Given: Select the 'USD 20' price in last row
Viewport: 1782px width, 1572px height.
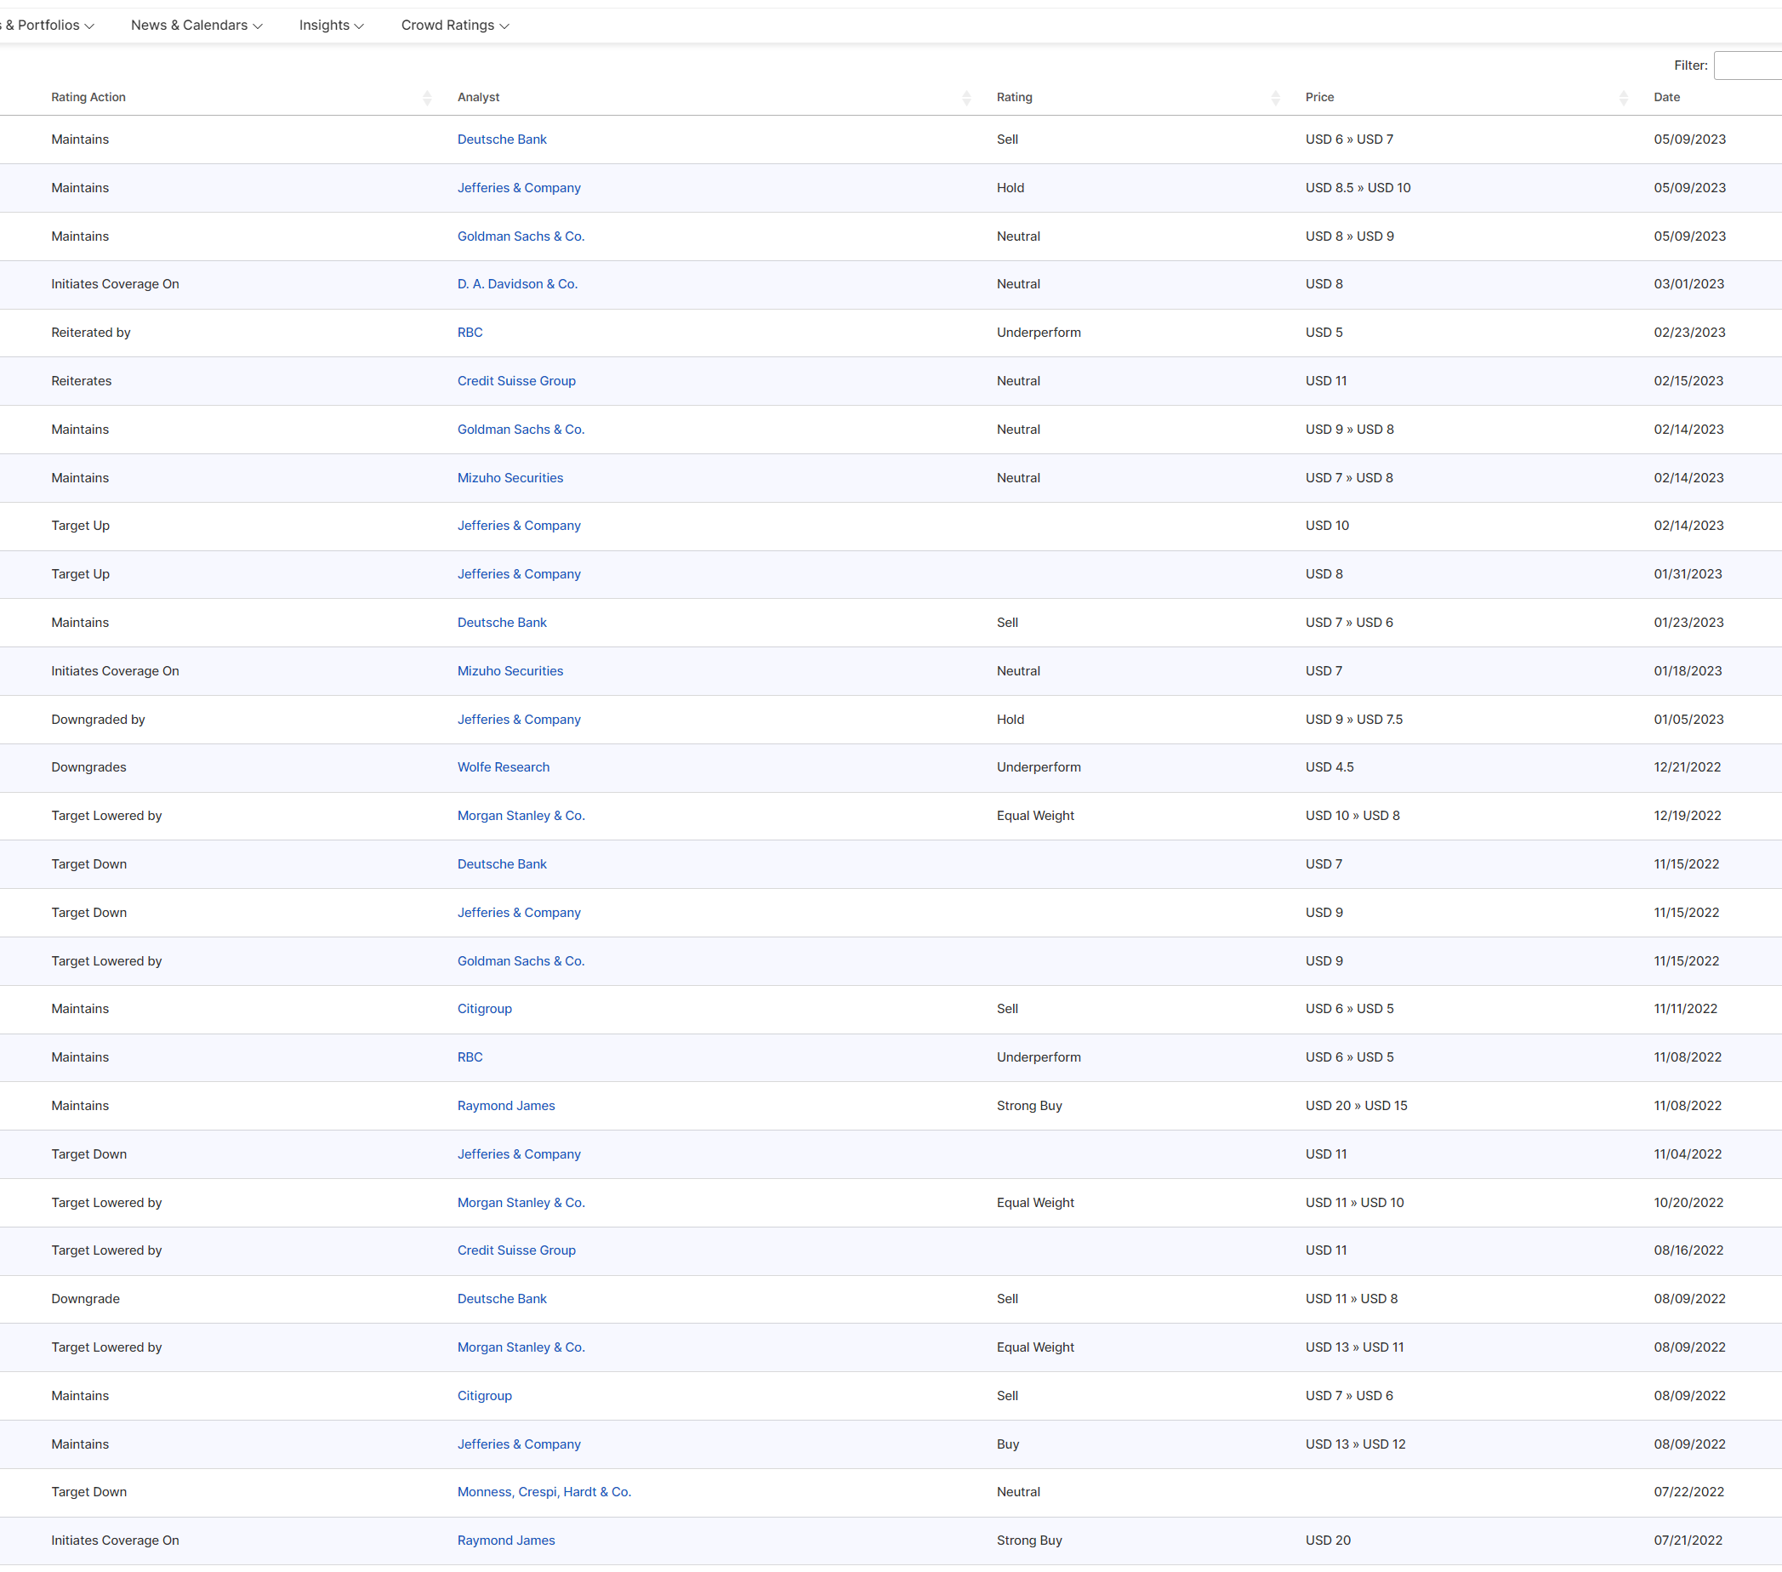Looking at the screenshot, I should [x=1328, y=1541].
